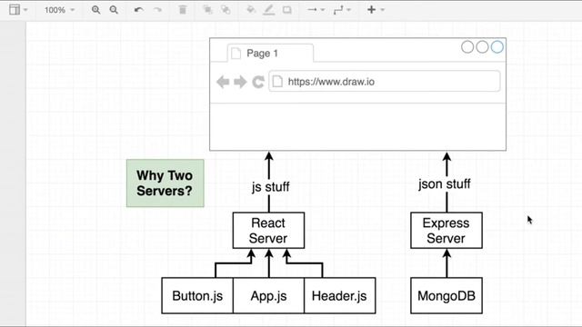Click the page icon in address bar
Viewport: 582px width, 327px height.
click(277, 82)
